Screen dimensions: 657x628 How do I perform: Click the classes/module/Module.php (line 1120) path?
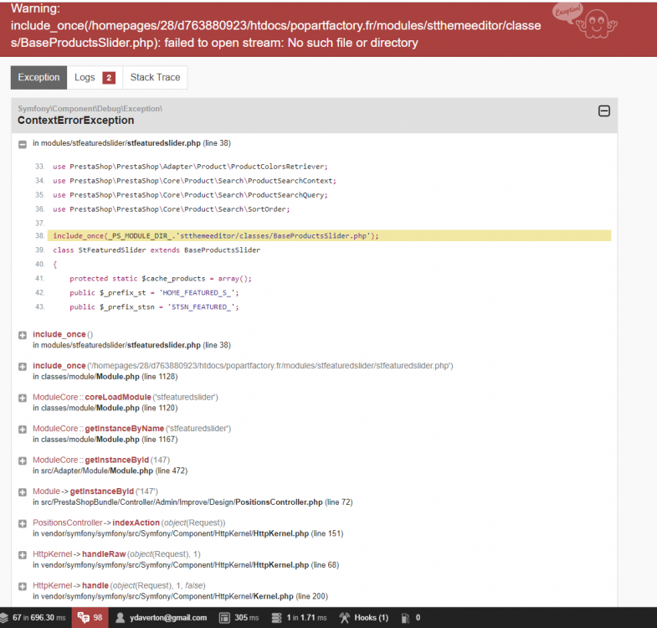[105, 408]
